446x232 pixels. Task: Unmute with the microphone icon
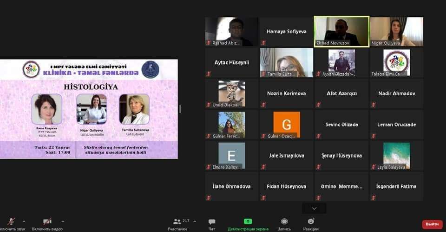[x=11, y=221]
